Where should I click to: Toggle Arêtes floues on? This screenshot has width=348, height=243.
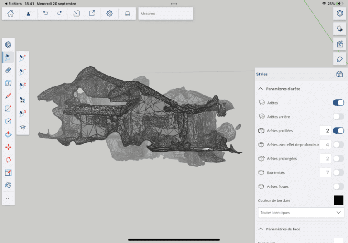(338, 186)
